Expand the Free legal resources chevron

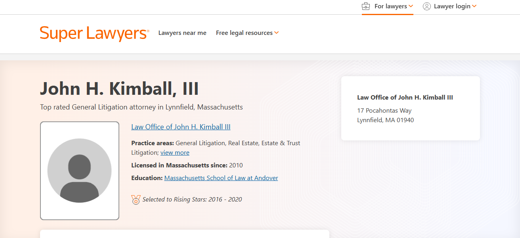[277, 33]
